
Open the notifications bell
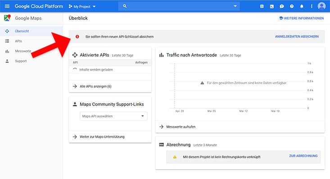coord(302,6)
